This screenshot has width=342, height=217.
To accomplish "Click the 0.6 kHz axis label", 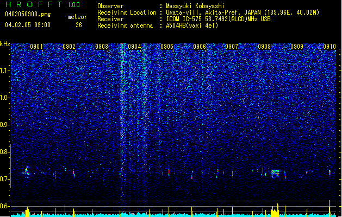I will (4, 206).
